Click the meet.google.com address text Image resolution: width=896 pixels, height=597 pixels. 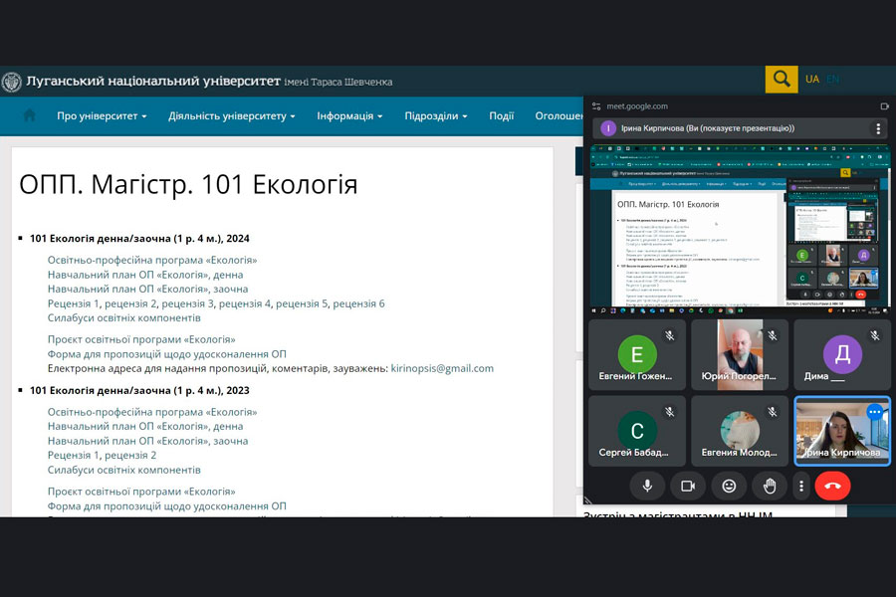(x=637, y=106)
